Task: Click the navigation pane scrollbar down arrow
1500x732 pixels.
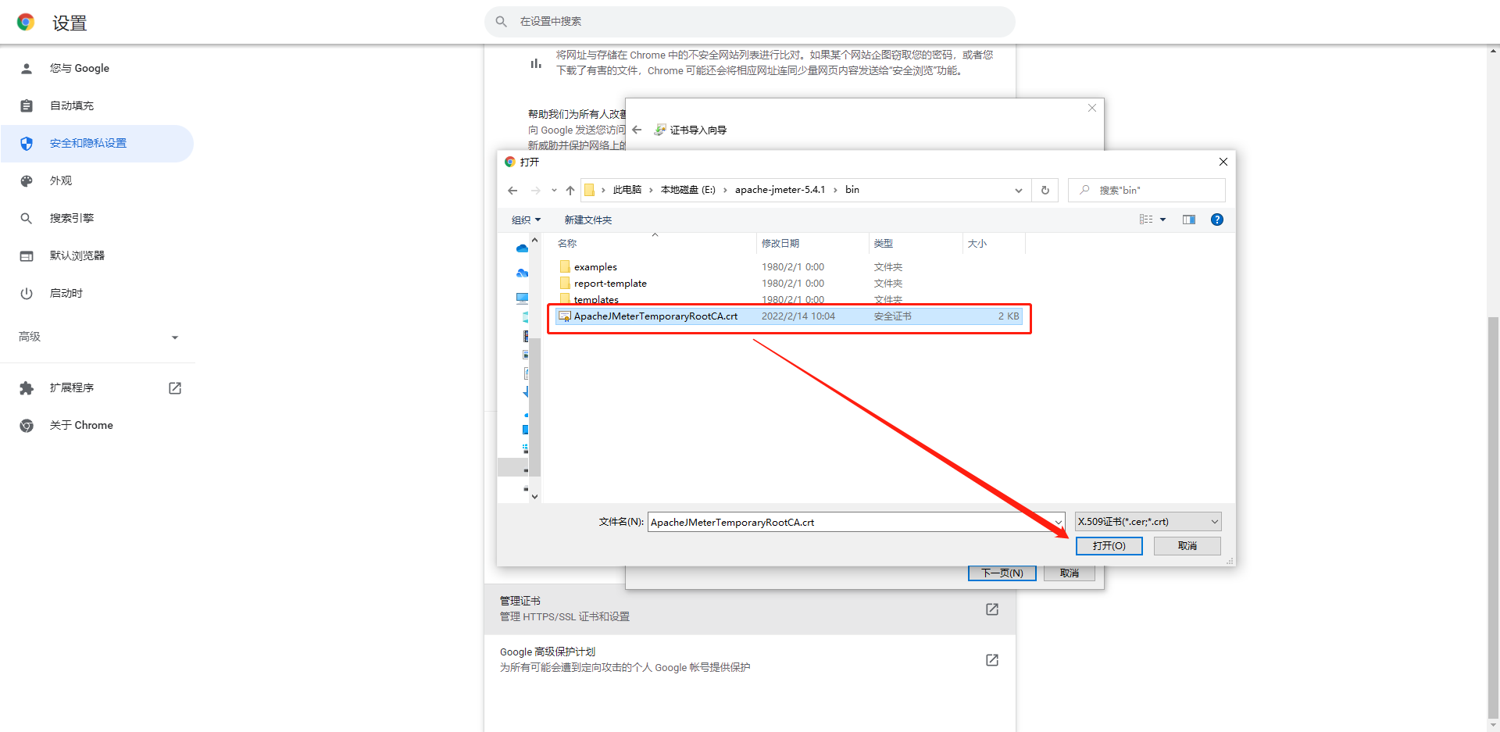Action: point(534,496)
